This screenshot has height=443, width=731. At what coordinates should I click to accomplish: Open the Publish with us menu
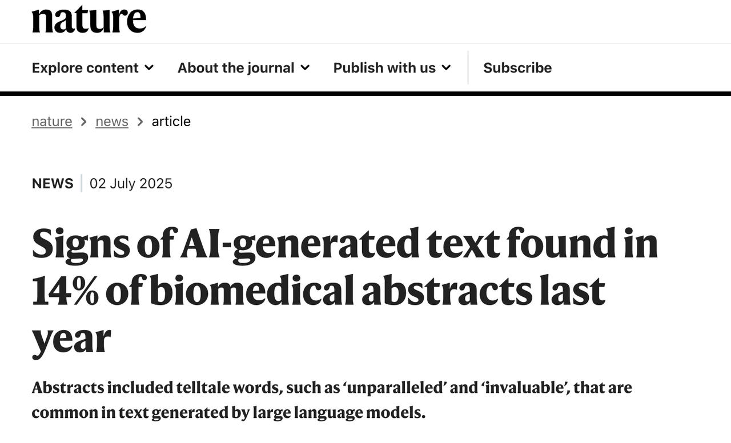click(x=392, y=68)
